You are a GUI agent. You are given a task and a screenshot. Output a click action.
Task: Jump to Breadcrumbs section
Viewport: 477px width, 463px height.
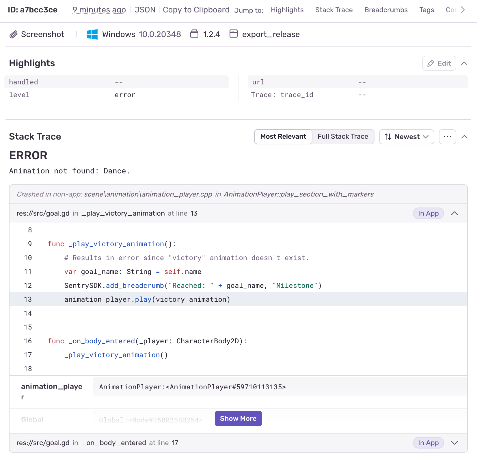pos(386,10)
